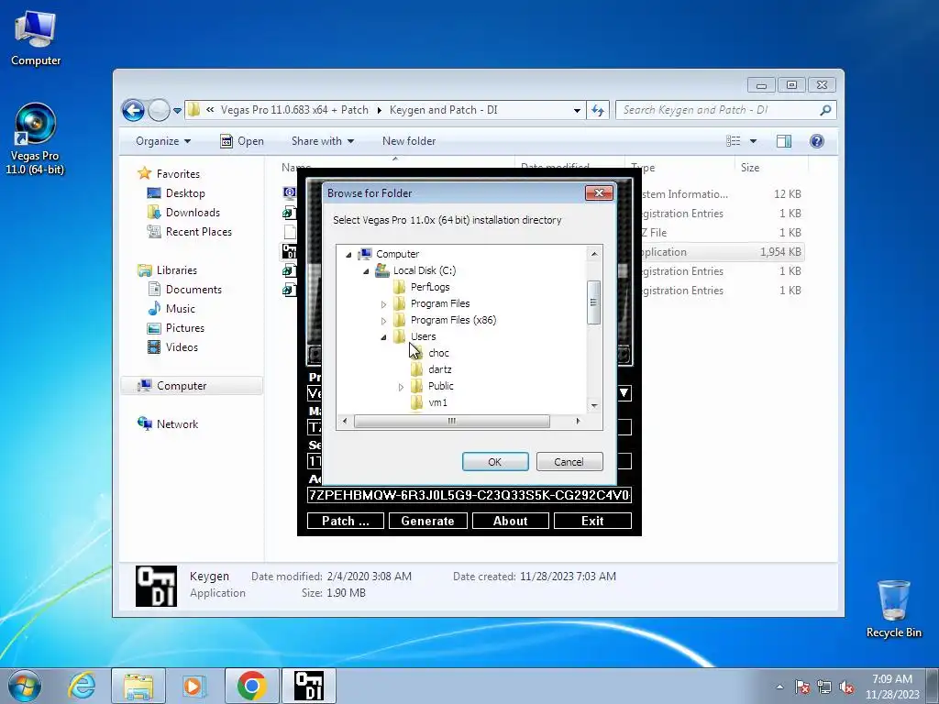The width and height of the screenshot is (939, 704).
Task: Open the Windows Start menu orb
Action: (24, 686)
